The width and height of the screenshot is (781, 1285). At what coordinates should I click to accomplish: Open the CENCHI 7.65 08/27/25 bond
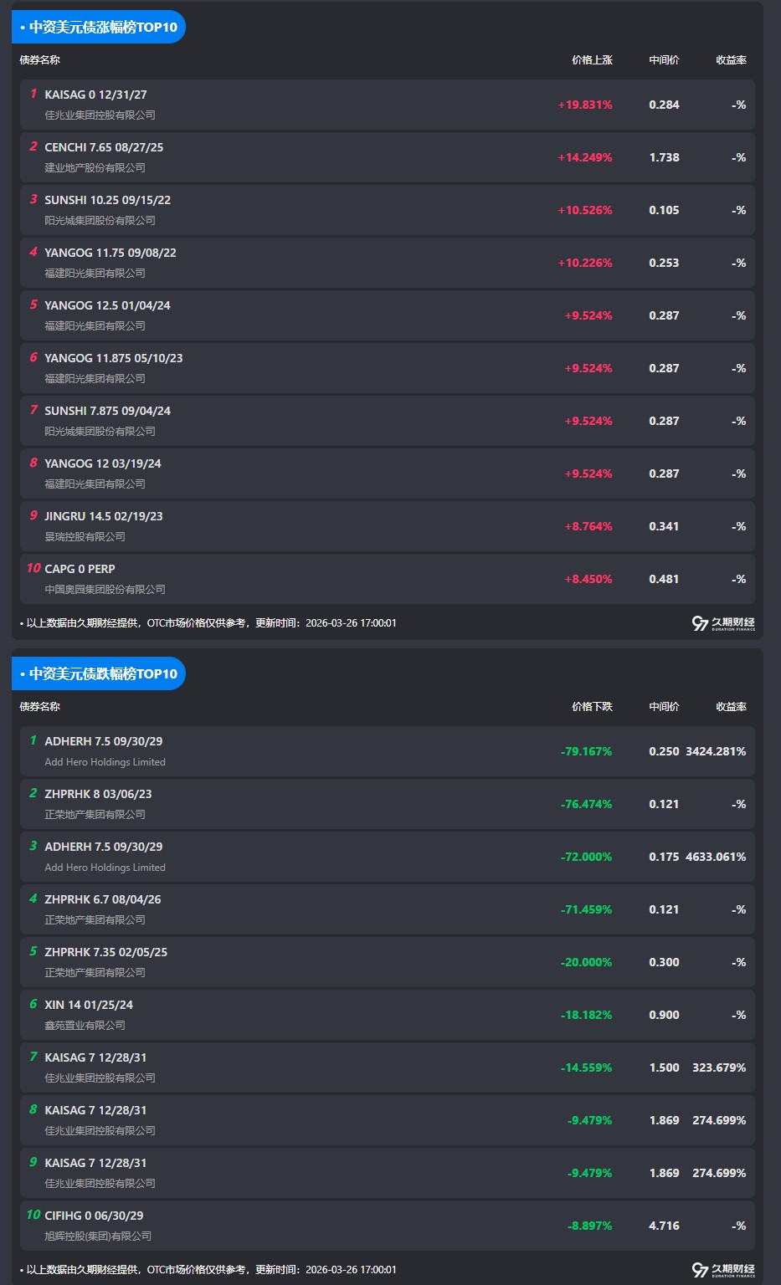104,147
